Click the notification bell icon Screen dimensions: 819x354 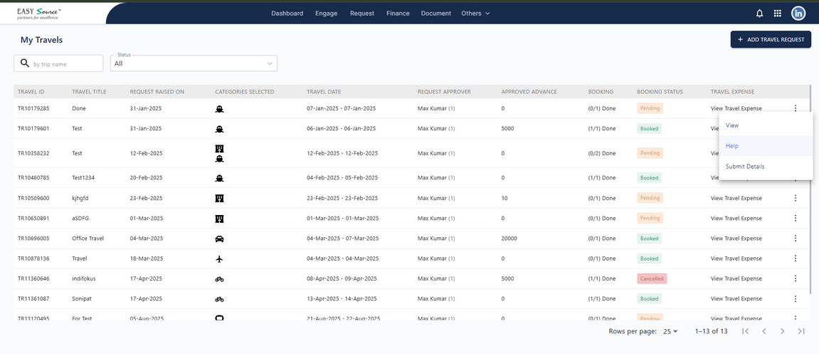759,14
